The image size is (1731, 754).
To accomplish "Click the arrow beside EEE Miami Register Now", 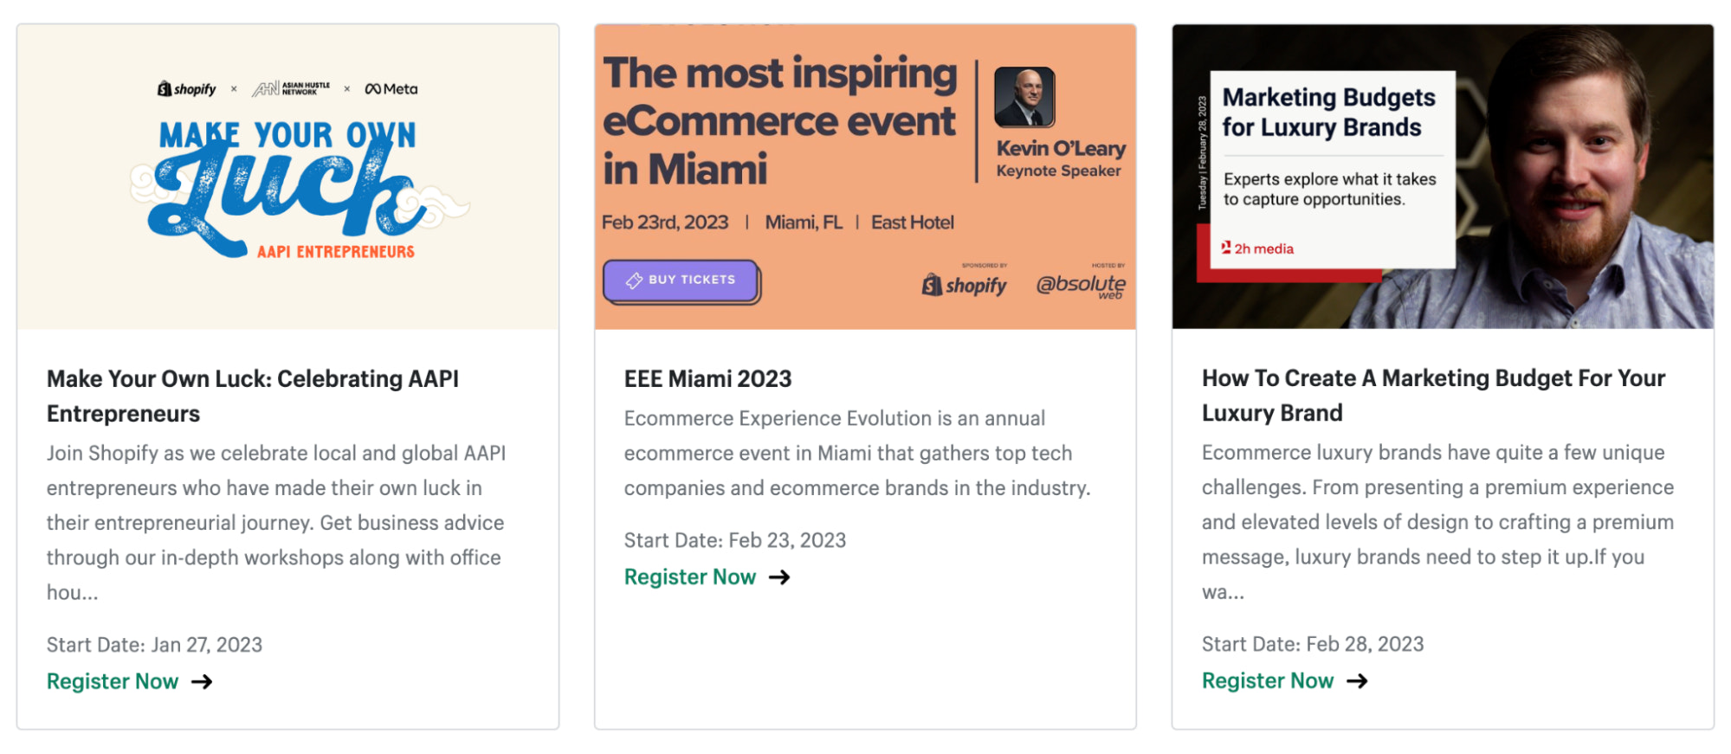I will point(779,577).
